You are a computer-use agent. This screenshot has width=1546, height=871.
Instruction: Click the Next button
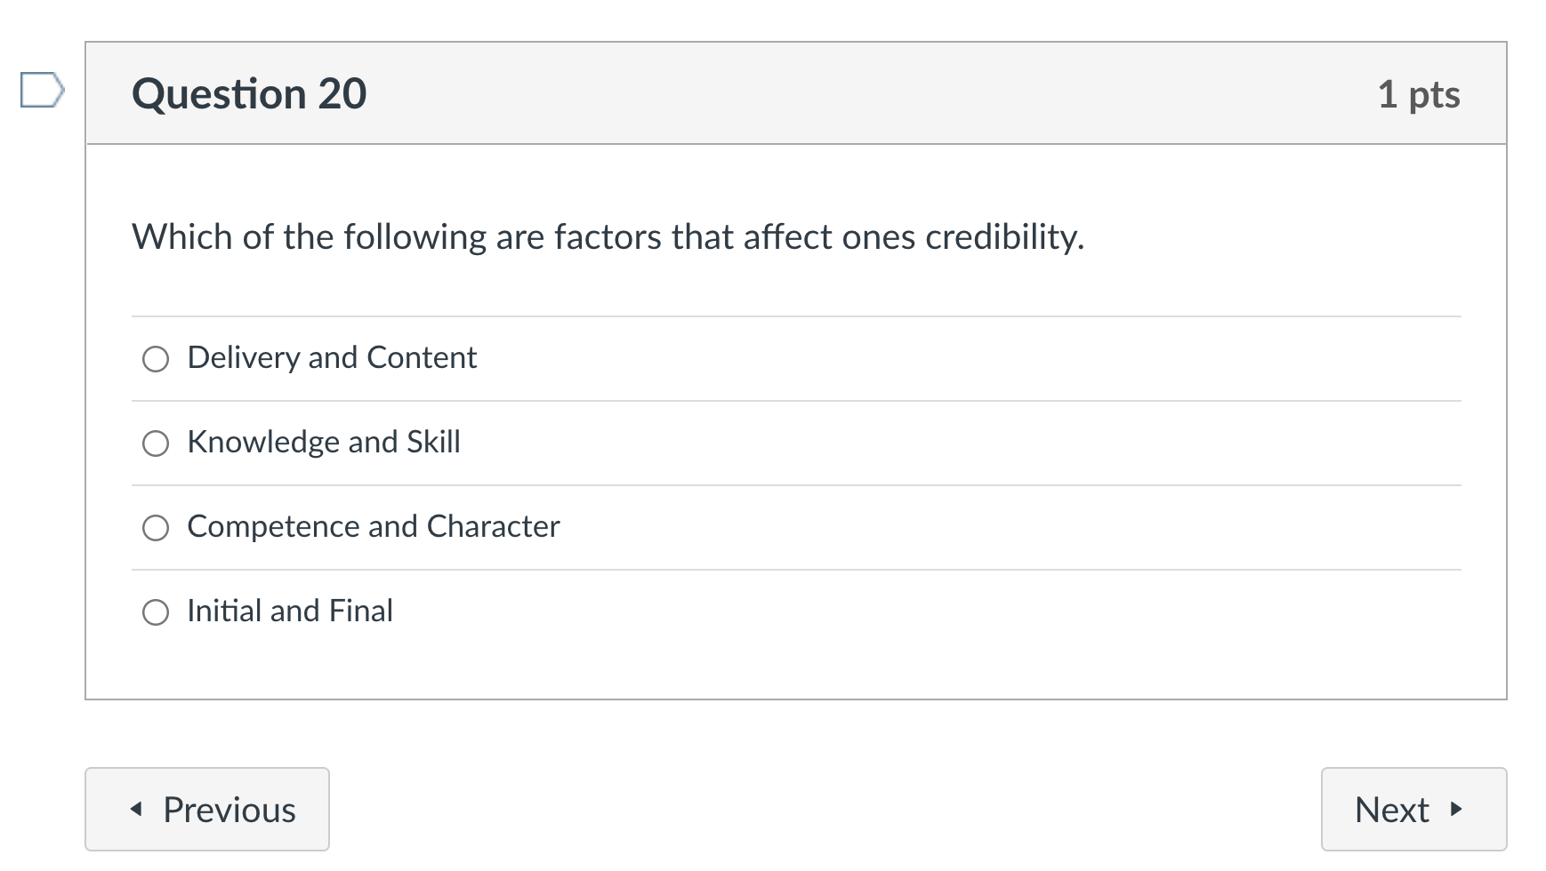point(1413,810)
